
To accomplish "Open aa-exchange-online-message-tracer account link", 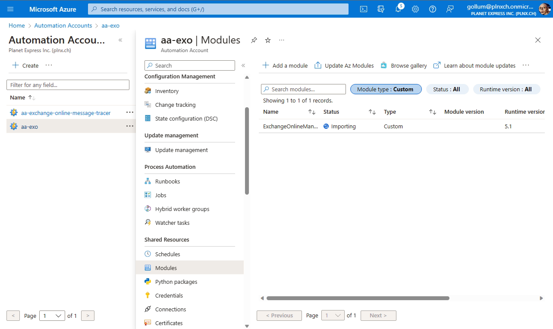I will 66,113.
